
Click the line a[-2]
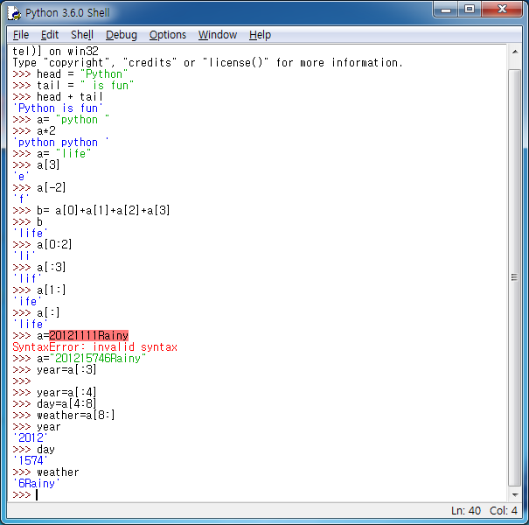coord(39,188)
